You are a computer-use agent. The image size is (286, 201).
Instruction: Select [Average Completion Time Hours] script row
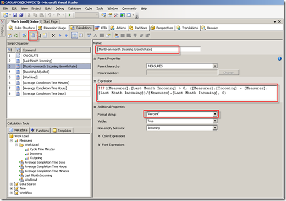(x=49, y=88)
